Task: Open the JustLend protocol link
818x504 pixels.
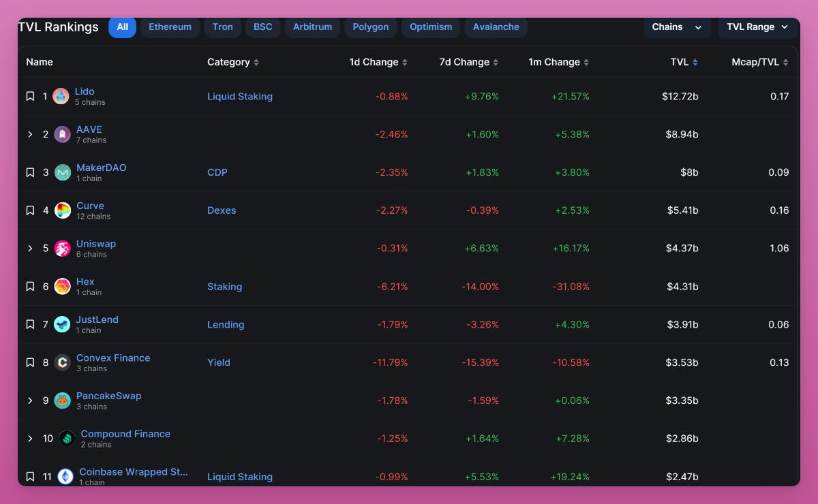Action: [97, 319]
